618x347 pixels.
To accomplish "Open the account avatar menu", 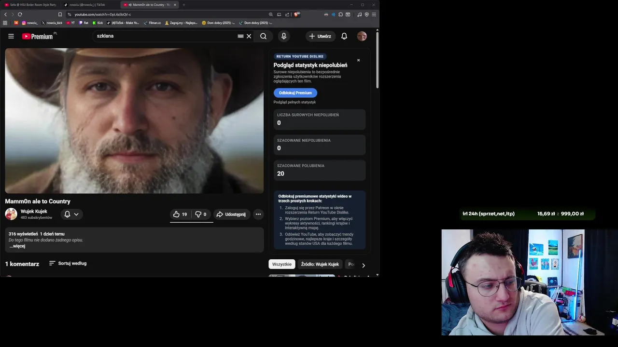I will pyautogui.click(x=362, y=36).
